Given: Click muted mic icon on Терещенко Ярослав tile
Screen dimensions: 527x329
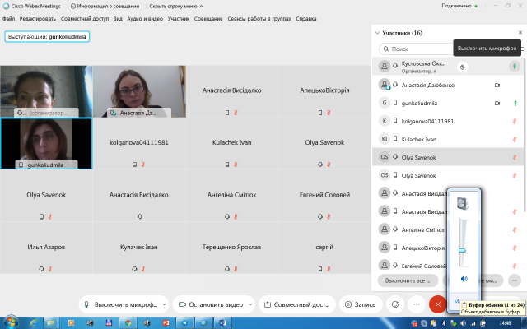Looking at the screenshot, I should 236,269.
